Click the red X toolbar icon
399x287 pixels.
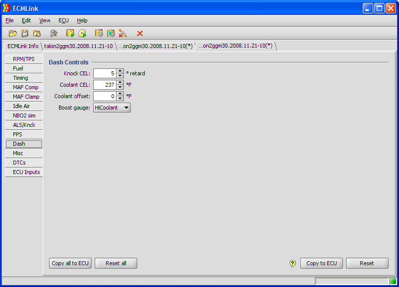[x=140, y=33]
